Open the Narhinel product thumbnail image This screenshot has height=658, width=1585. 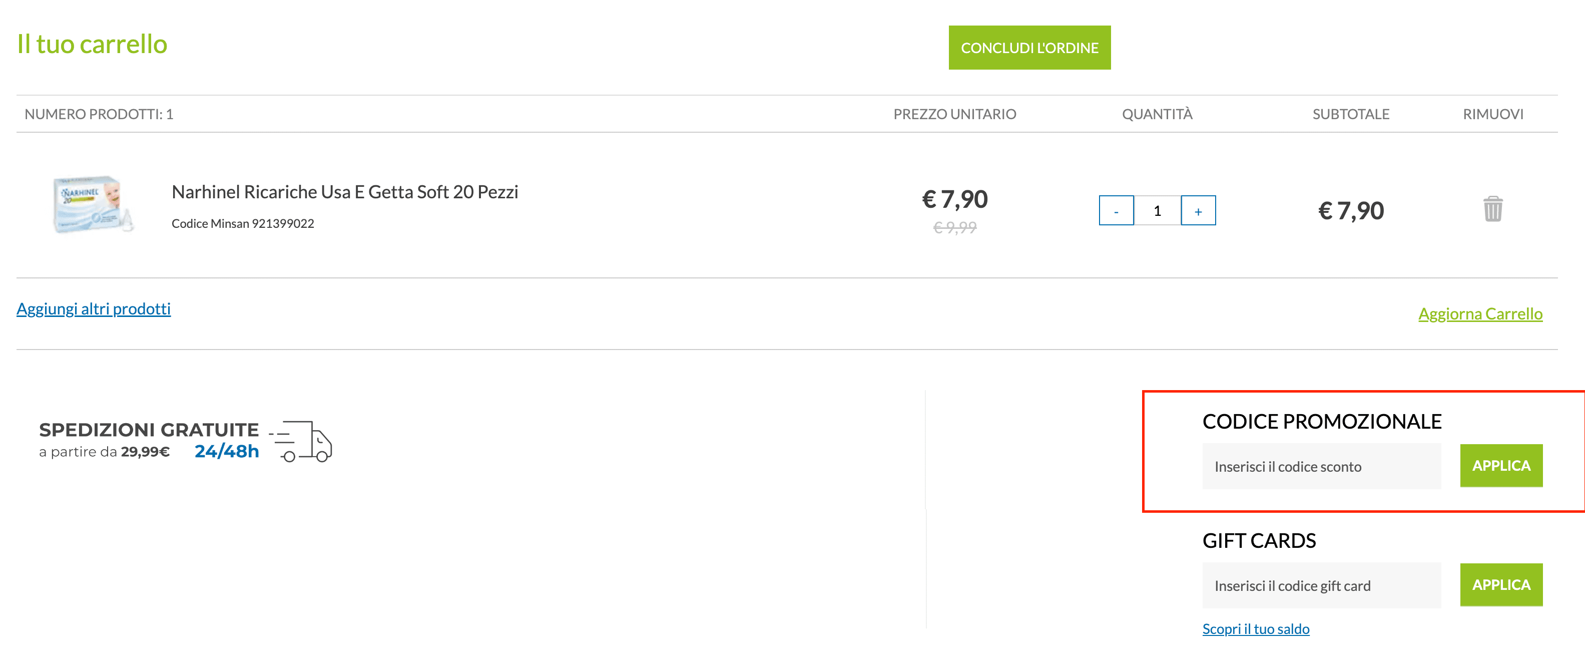pyautogui.click(x=93, y=204)
